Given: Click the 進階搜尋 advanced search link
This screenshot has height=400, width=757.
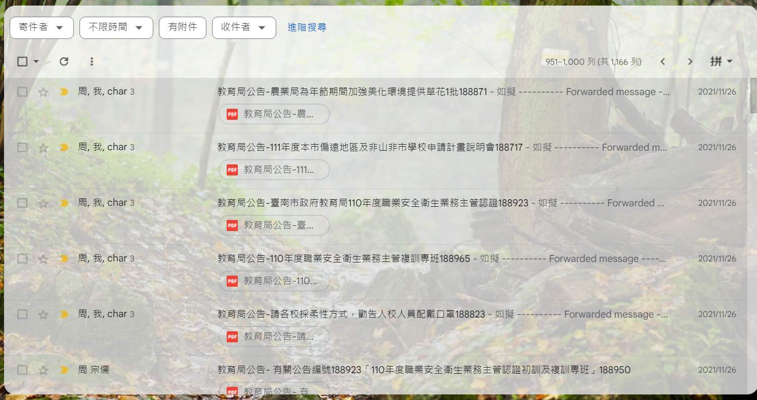Looking at the screenshot, I should (307, 27).
